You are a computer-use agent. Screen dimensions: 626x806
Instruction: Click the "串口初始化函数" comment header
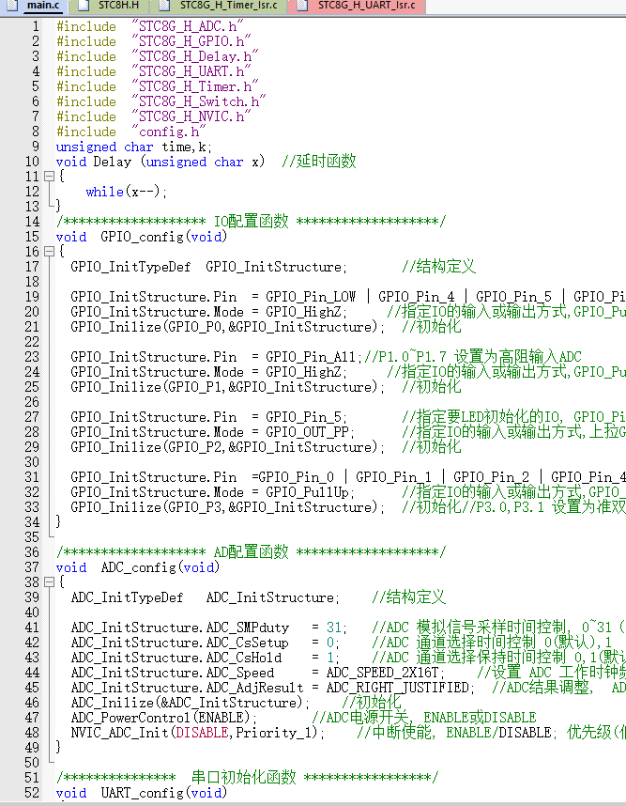click(x=243, y=777)
